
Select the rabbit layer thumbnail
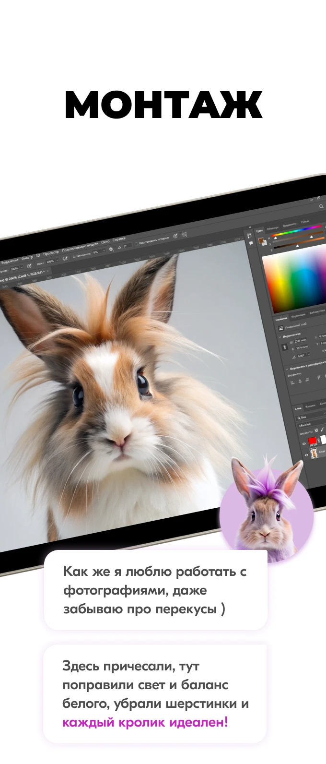click(314, 453)
